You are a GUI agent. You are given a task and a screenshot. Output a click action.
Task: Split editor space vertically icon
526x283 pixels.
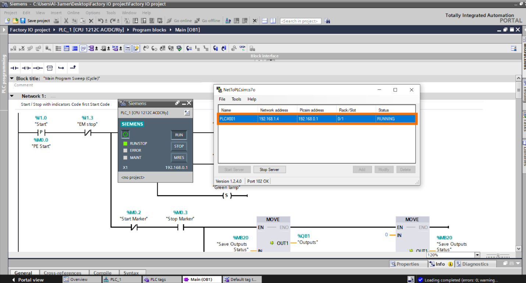click(273, 21)
